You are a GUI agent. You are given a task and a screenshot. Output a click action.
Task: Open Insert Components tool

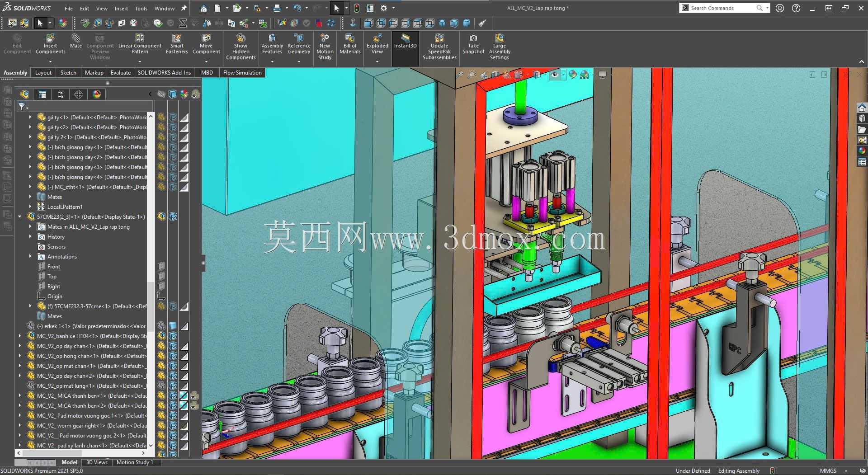[x=51, y=43]
